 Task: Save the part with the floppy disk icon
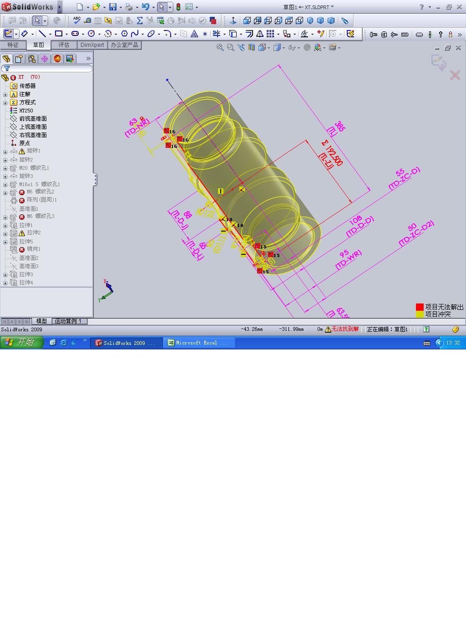(x=113, y=7)
